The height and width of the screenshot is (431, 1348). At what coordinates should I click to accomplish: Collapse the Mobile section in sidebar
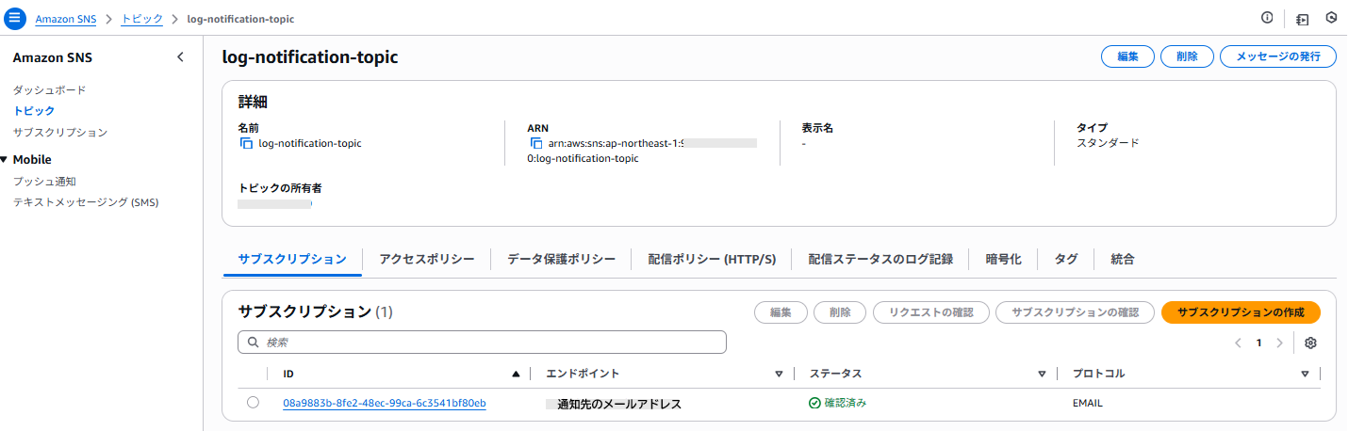coord(5,160)
